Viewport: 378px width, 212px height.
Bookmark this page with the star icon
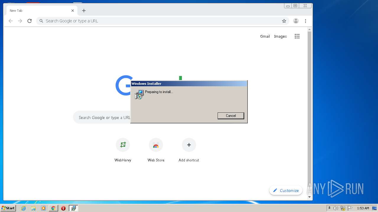[x=284, y=21]
